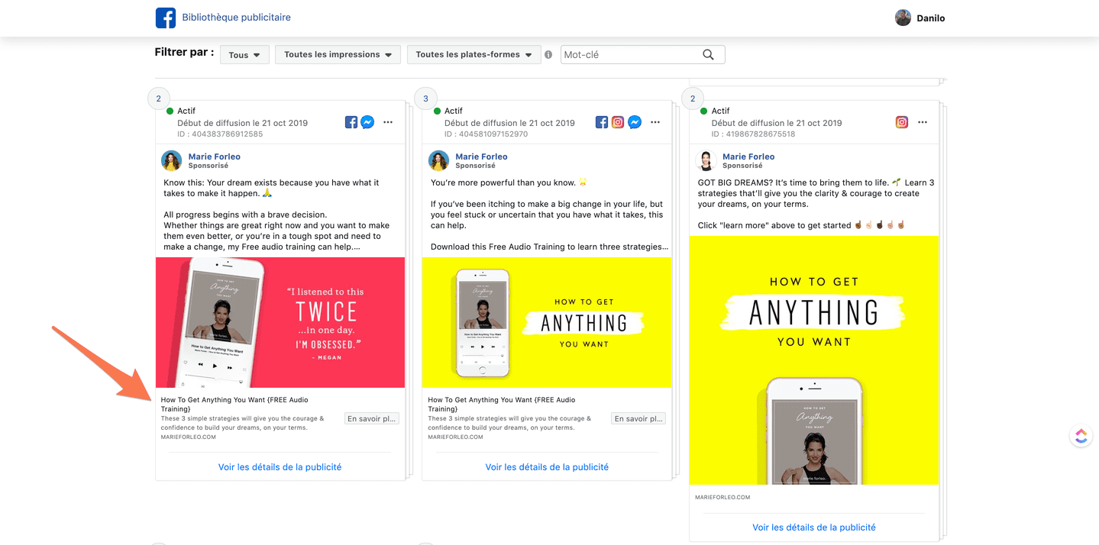Click the Messenger icon on the 'Know this' ad

coord(367,122)
